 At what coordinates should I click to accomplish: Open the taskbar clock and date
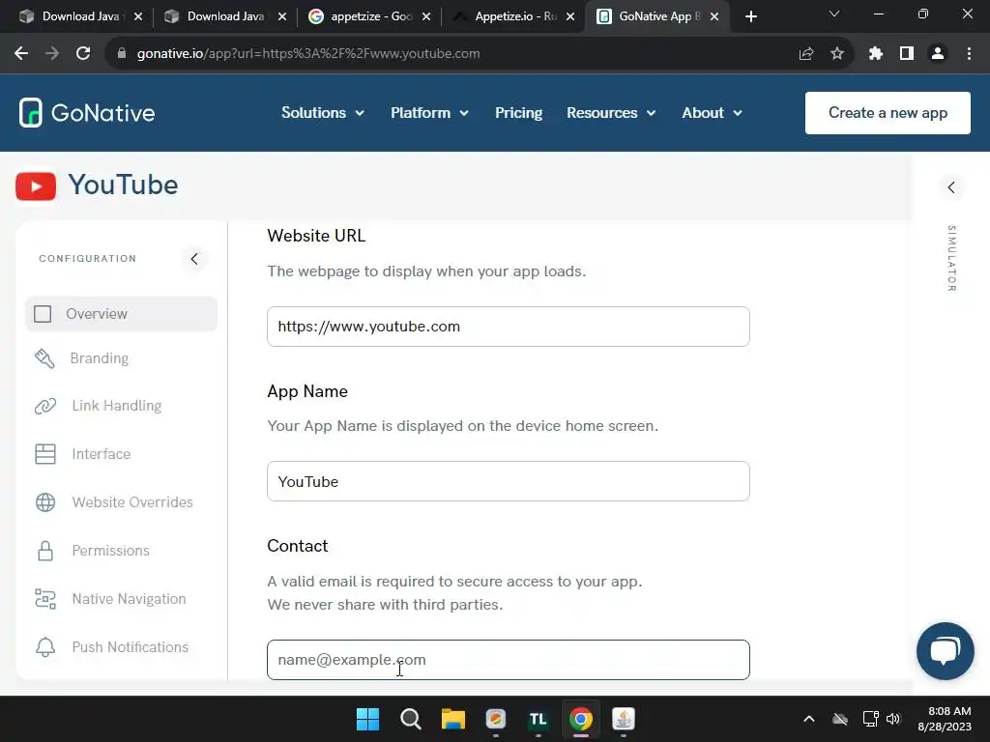[x=945, y=719]
